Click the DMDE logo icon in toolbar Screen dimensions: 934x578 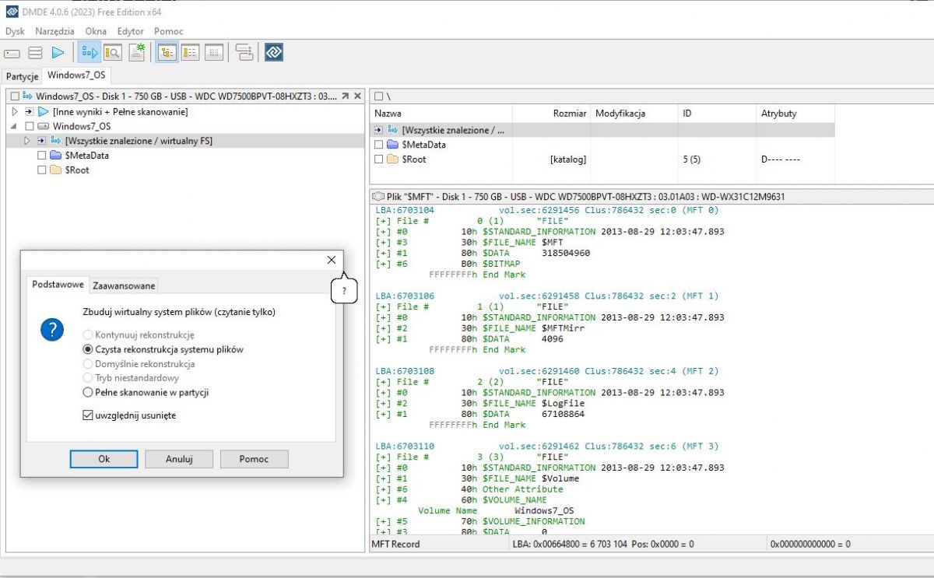tap(274, 53)
